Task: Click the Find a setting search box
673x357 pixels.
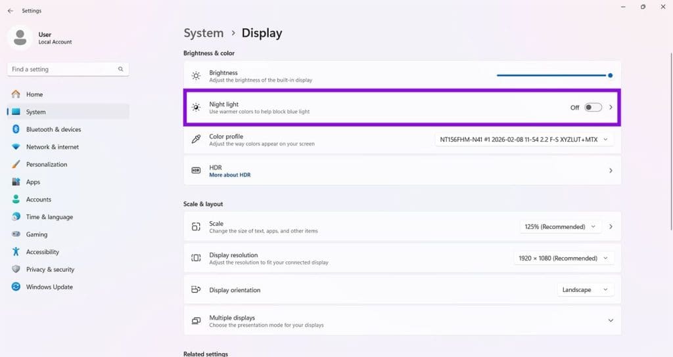Action: 68,69
